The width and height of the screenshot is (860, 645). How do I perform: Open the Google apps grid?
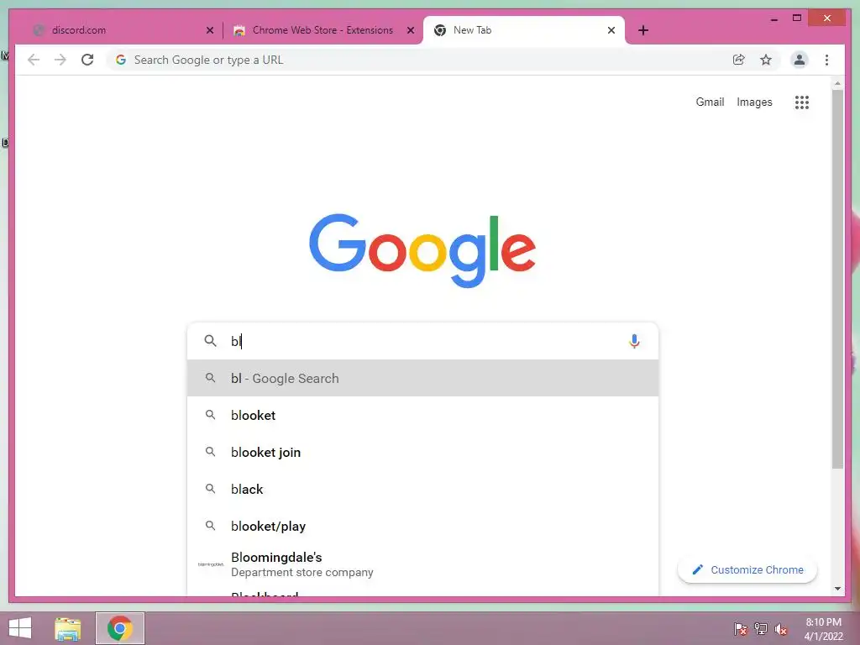802,102
